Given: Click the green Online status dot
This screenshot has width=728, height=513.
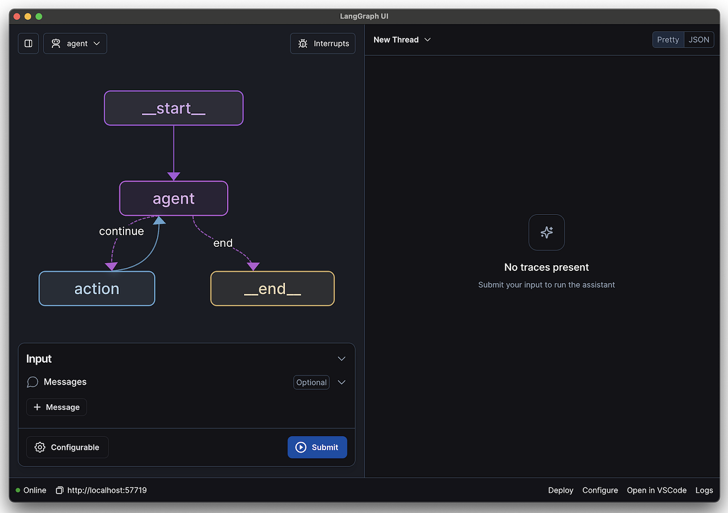Looking at the screenshot, I should (x=18, y=490).
